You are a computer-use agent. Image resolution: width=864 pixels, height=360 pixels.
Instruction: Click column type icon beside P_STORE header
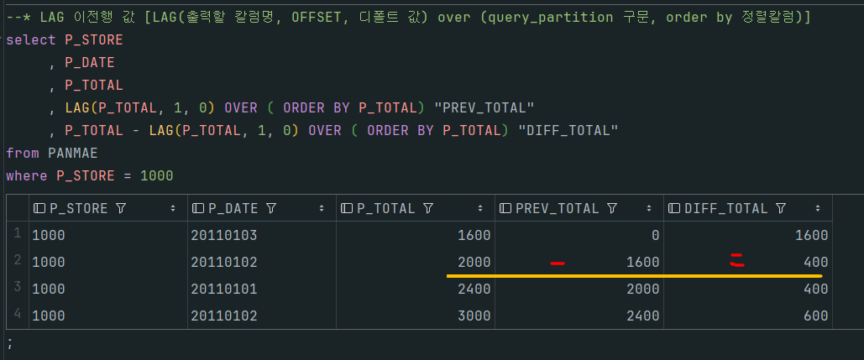[x=39, y=209]
